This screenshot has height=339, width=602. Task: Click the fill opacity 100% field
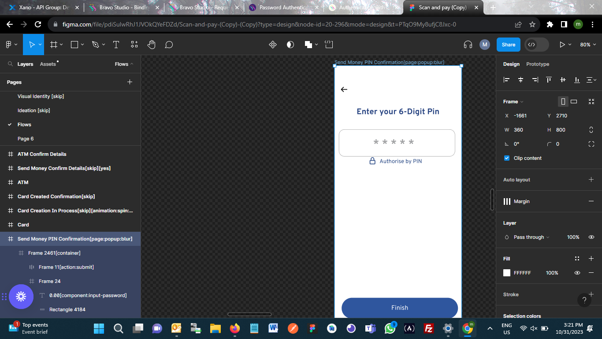tap(552, 273)
